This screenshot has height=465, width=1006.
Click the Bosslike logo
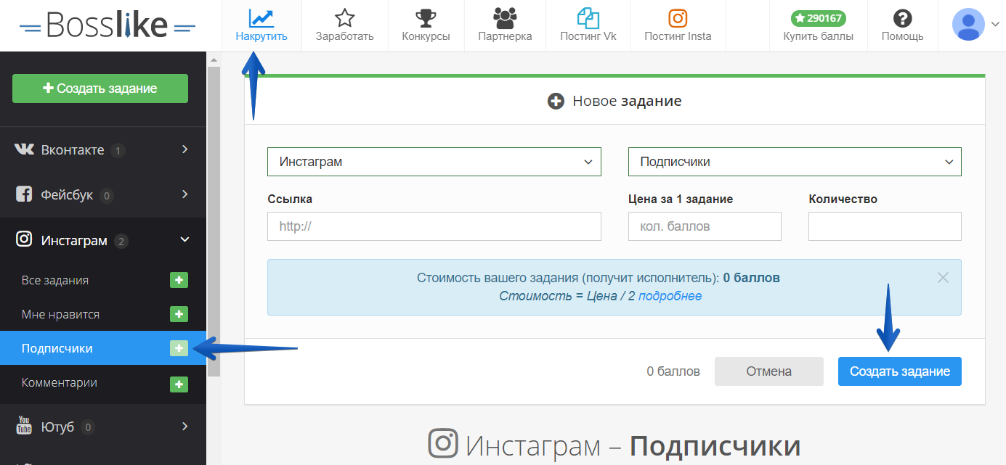click(108, 26)
